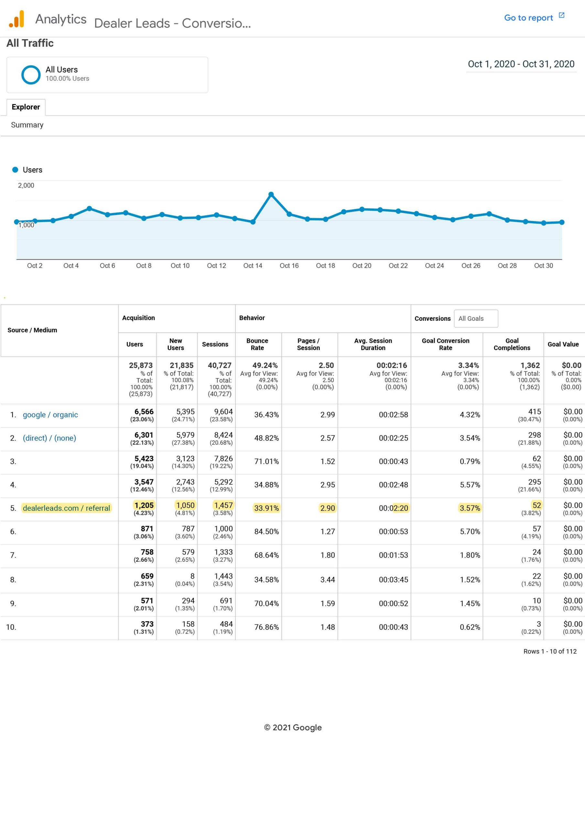Sort by Goal Conversion Rate column header
Image resolution: width=585 pixels, height=828 pixels.
point(445,344)
